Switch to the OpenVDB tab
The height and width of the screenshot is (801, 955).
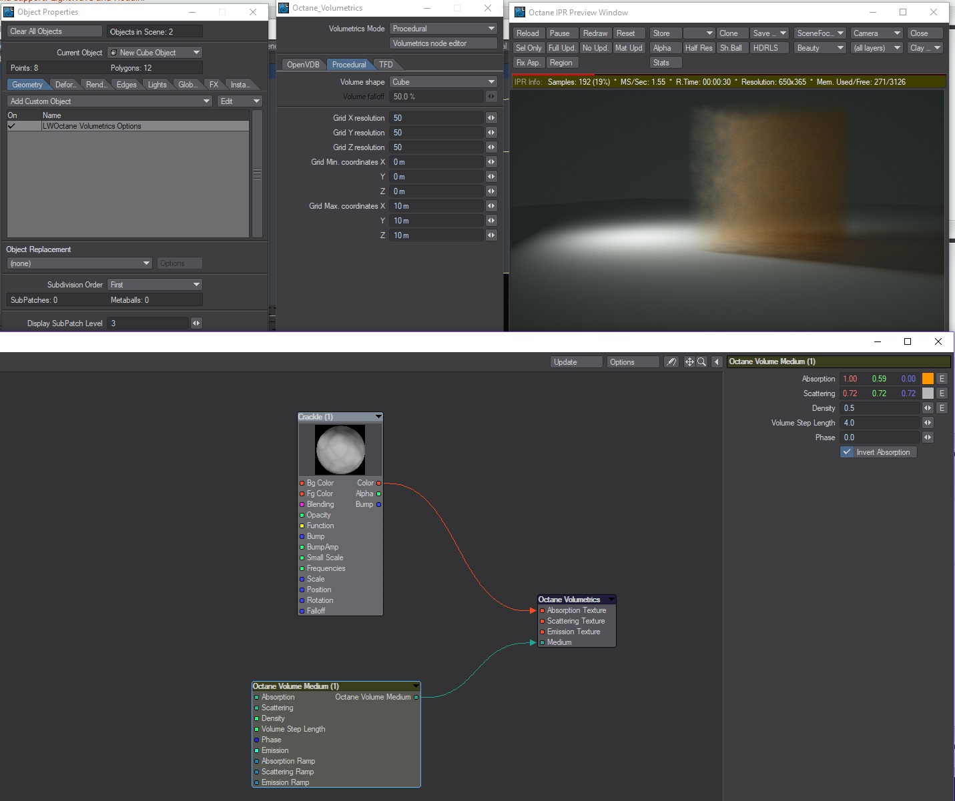click(303, 65)
